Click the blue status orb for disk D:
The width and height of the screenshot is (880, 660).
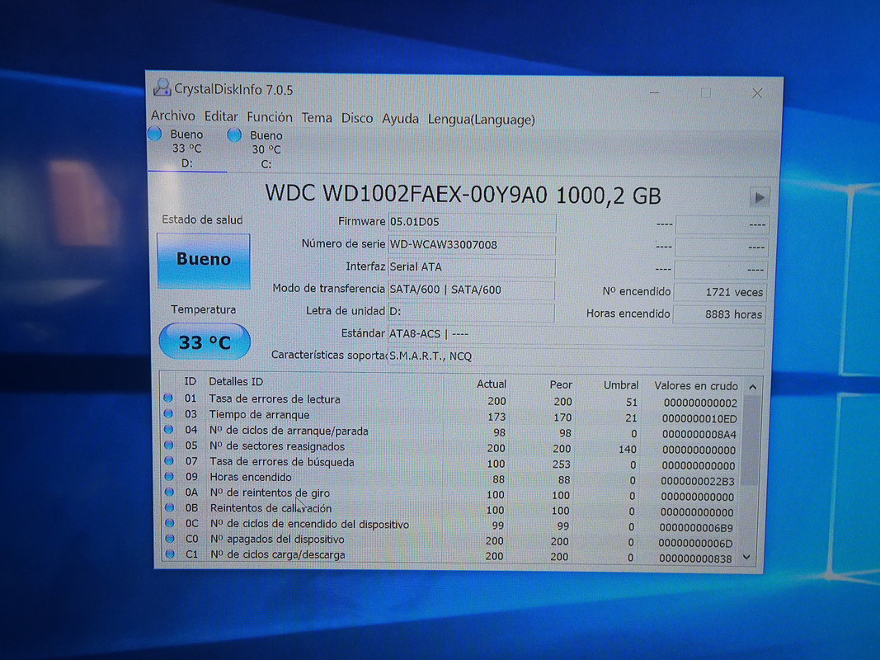[x=154, y=134]
